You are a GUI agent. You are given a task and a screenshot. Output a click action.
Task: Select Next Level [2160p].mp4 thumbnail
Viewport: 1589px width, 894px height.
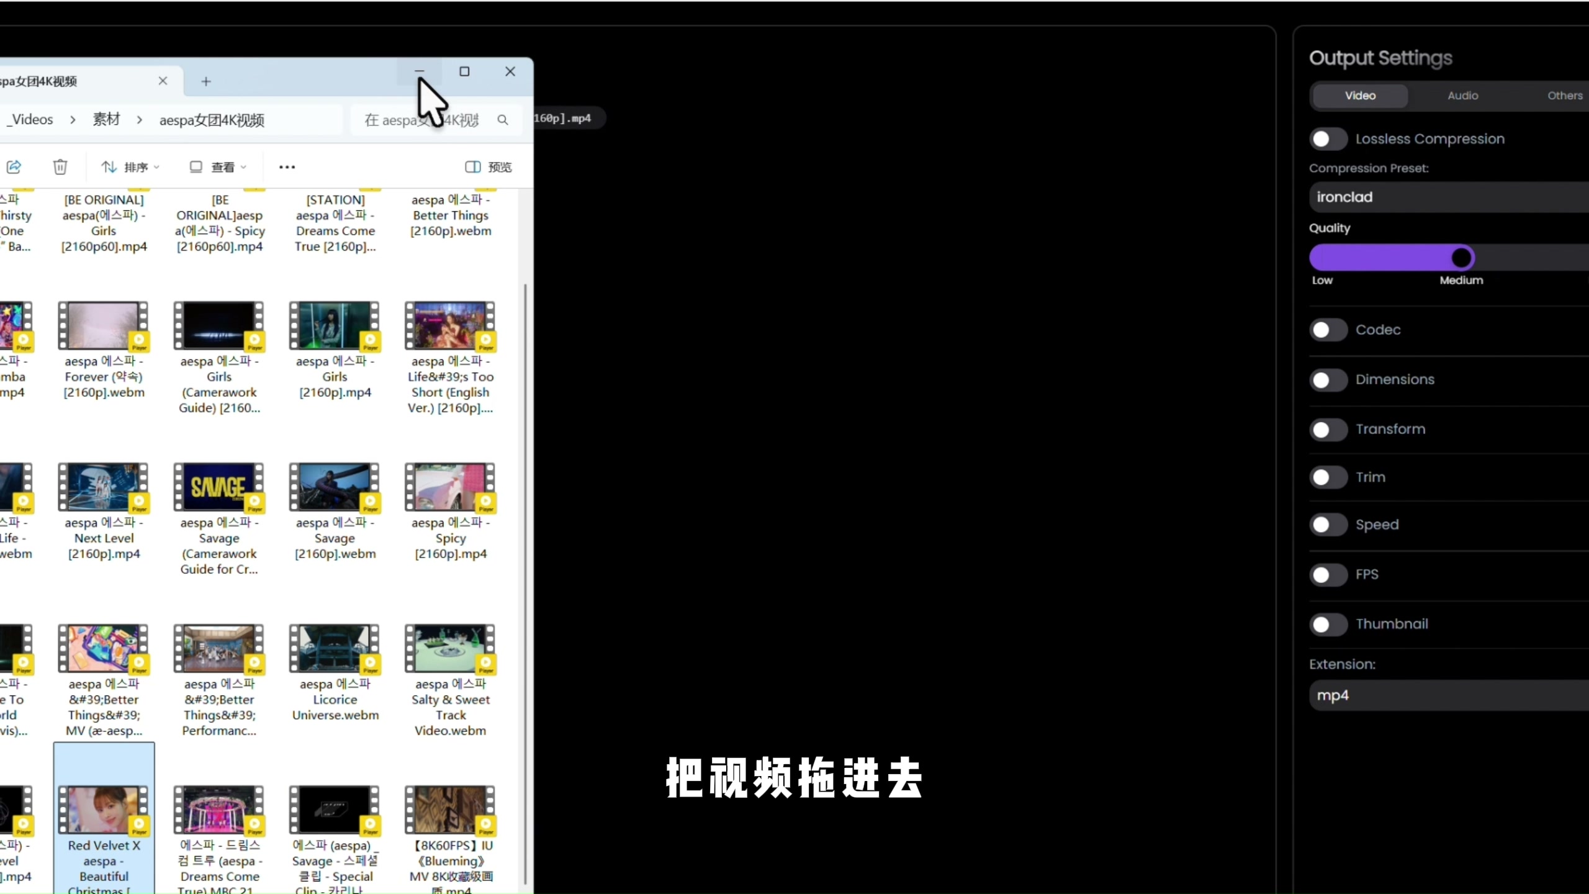pyautogui.click(x=103, y=487)
